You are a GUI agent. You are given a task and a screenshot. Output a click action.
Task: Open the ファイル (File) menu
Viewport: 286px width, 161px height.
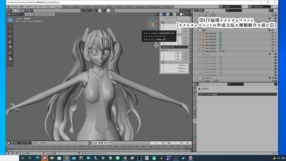point(14,7)
